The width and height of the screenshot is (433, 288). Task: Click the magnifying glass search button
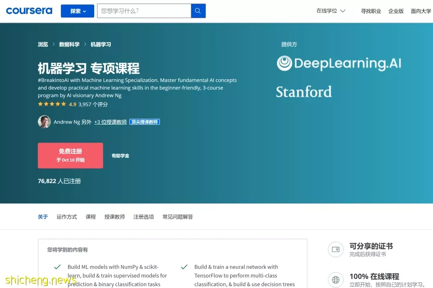(x=198, y=11)
